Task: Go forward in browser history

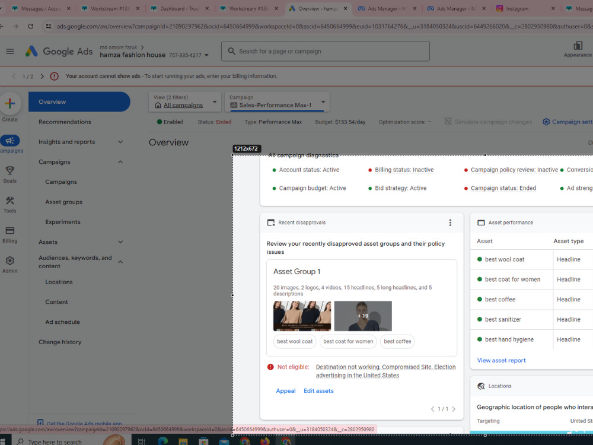Action: click(15, 26)
